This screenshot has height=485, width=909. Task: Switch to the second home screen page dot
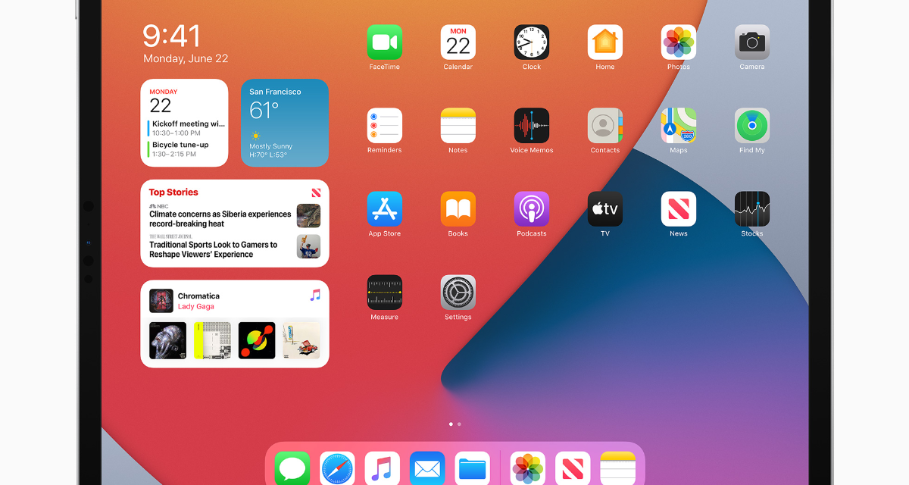click(x=459, y=424)
